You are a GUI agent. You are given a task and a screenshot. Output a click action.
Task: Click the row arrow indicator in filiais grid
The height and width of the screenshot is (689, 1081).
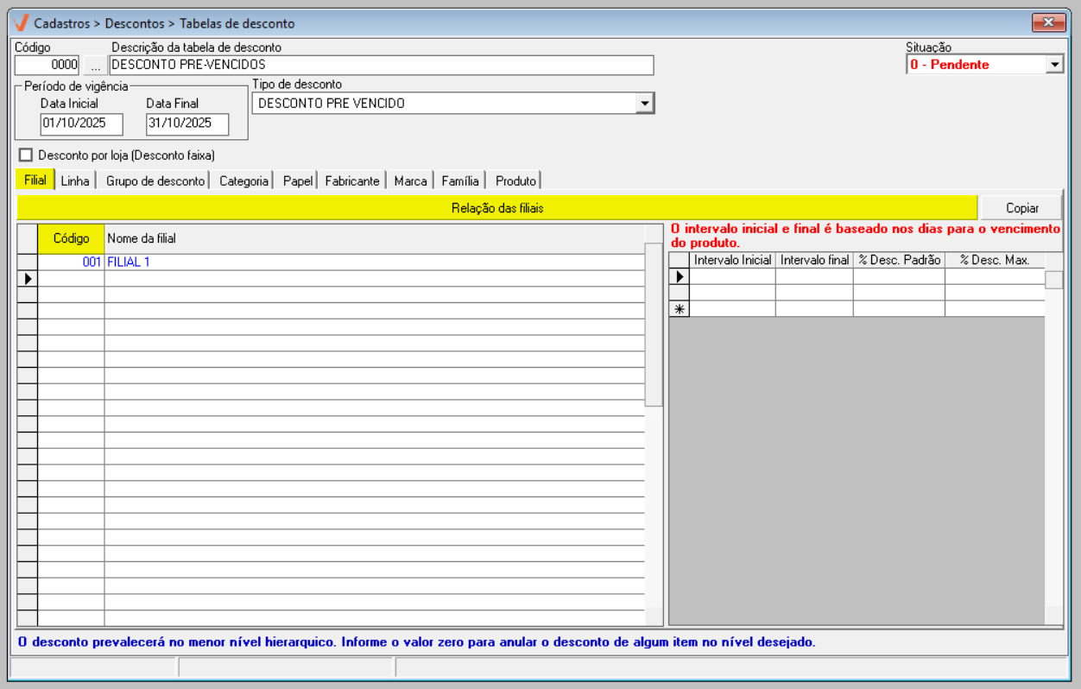click(28, 278)
